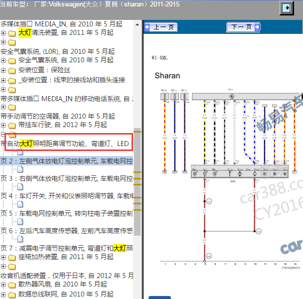Click the folder icon beside 座椅加热装置
This screenshot has width=303, height=299.
point(12,258)
